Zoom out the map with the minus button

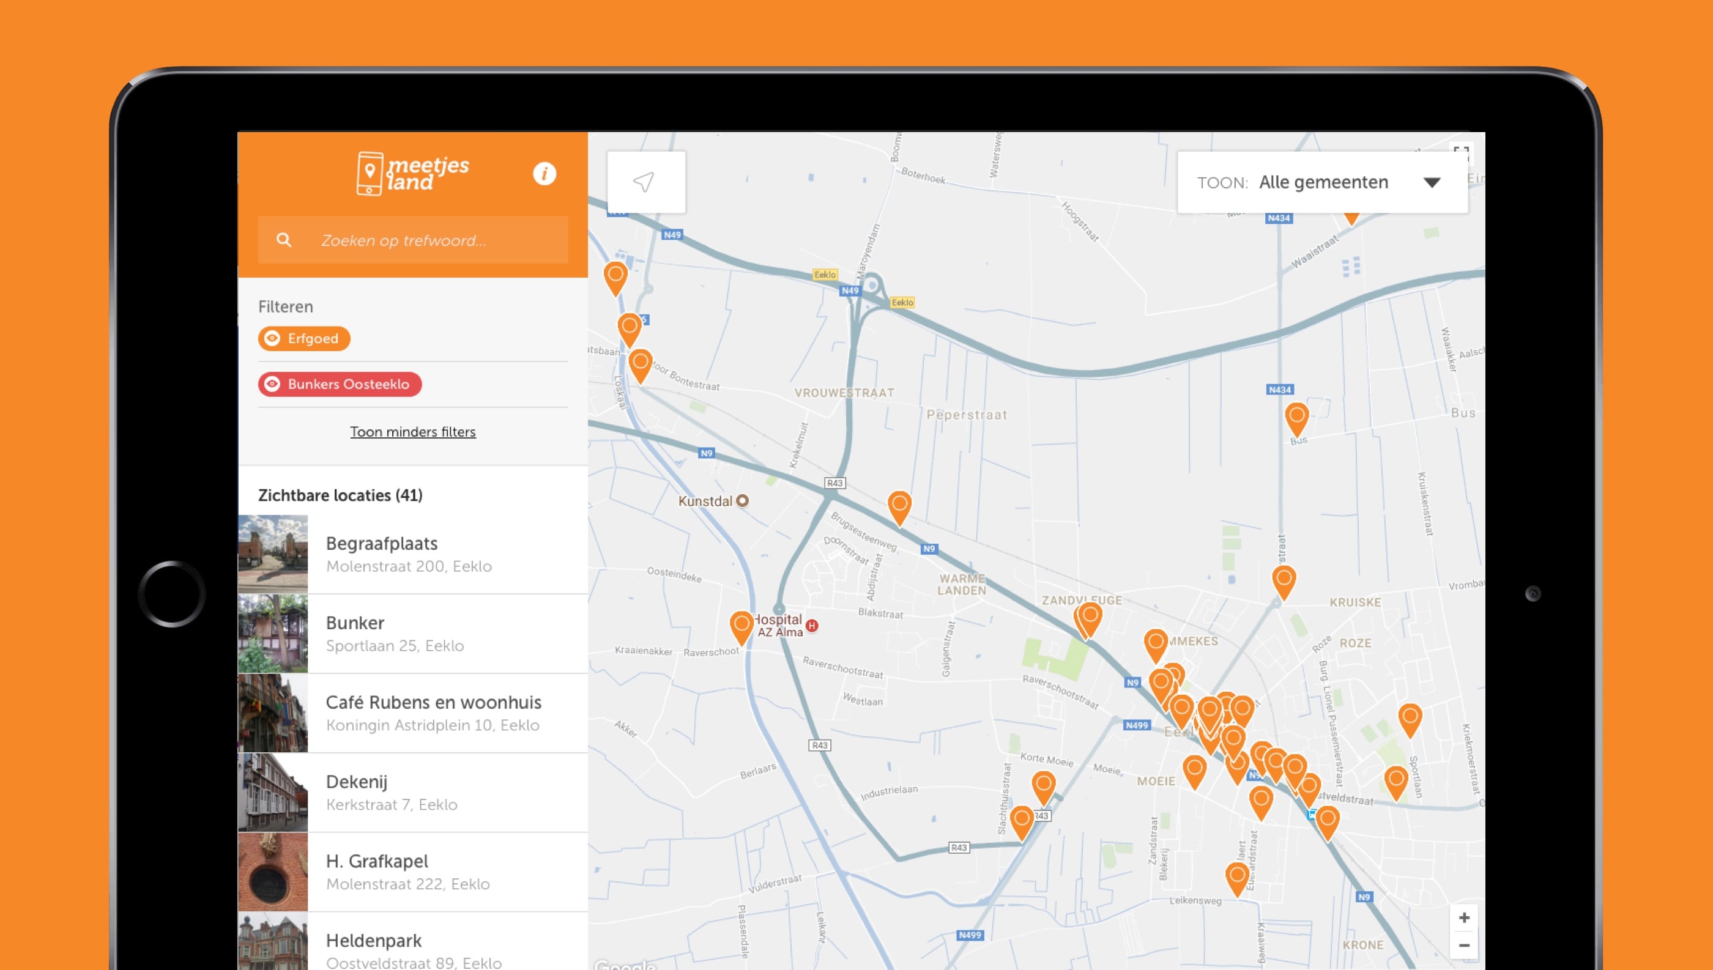[1464, 946]
